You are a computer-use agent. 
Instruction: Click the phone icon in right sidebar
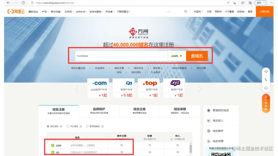(x=266, y=80)
